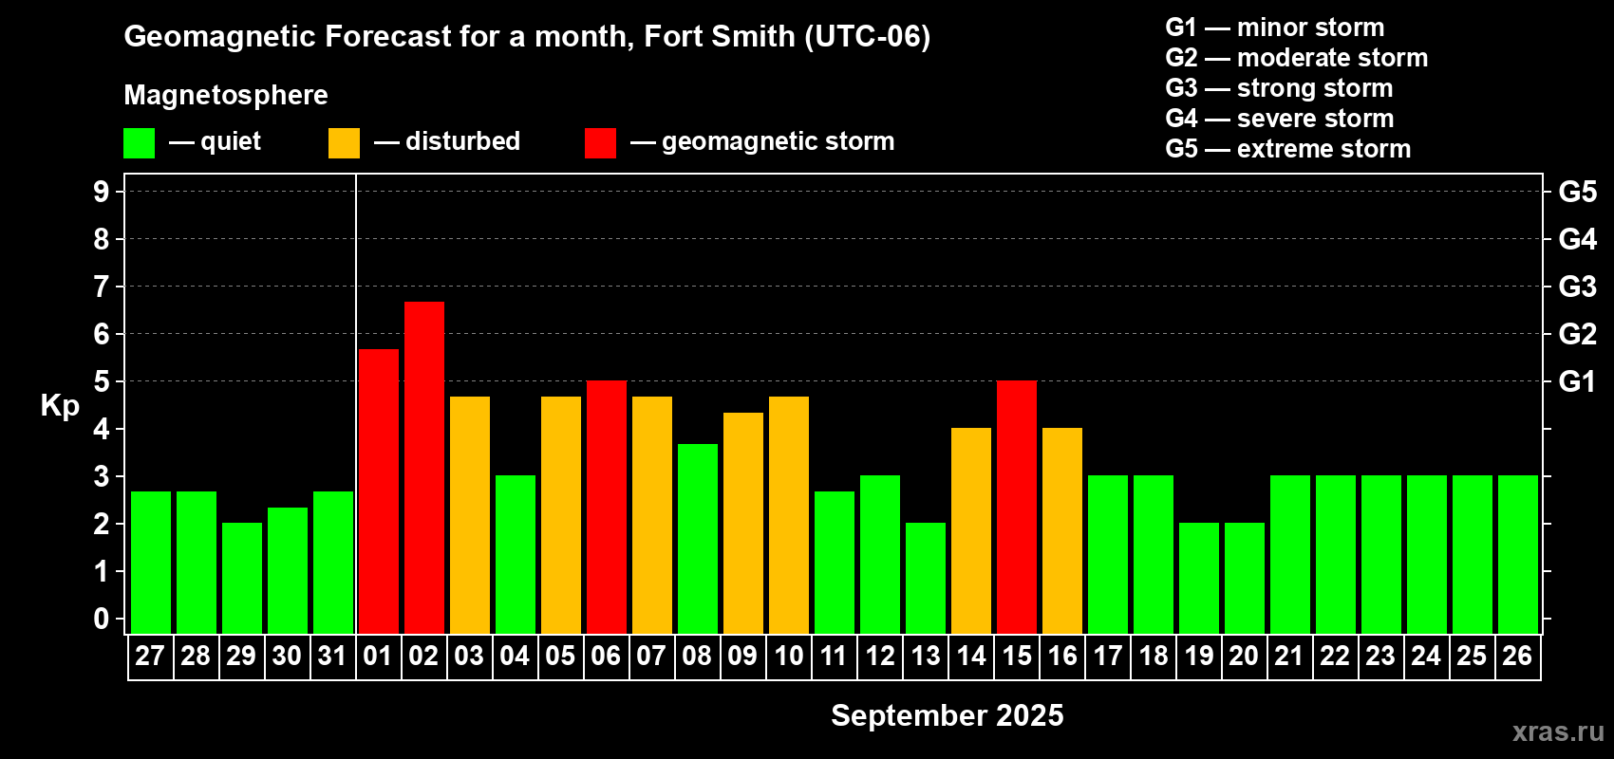Click the date label 26
This screenshot has width=1614, height=759.
click(x=1517, y=656)
